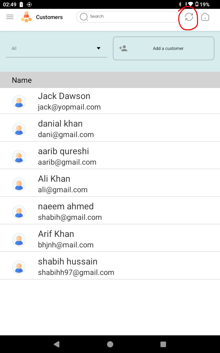Screen dimensions: 220x353
Task: Go to the home icon
Action: point(205,17)
